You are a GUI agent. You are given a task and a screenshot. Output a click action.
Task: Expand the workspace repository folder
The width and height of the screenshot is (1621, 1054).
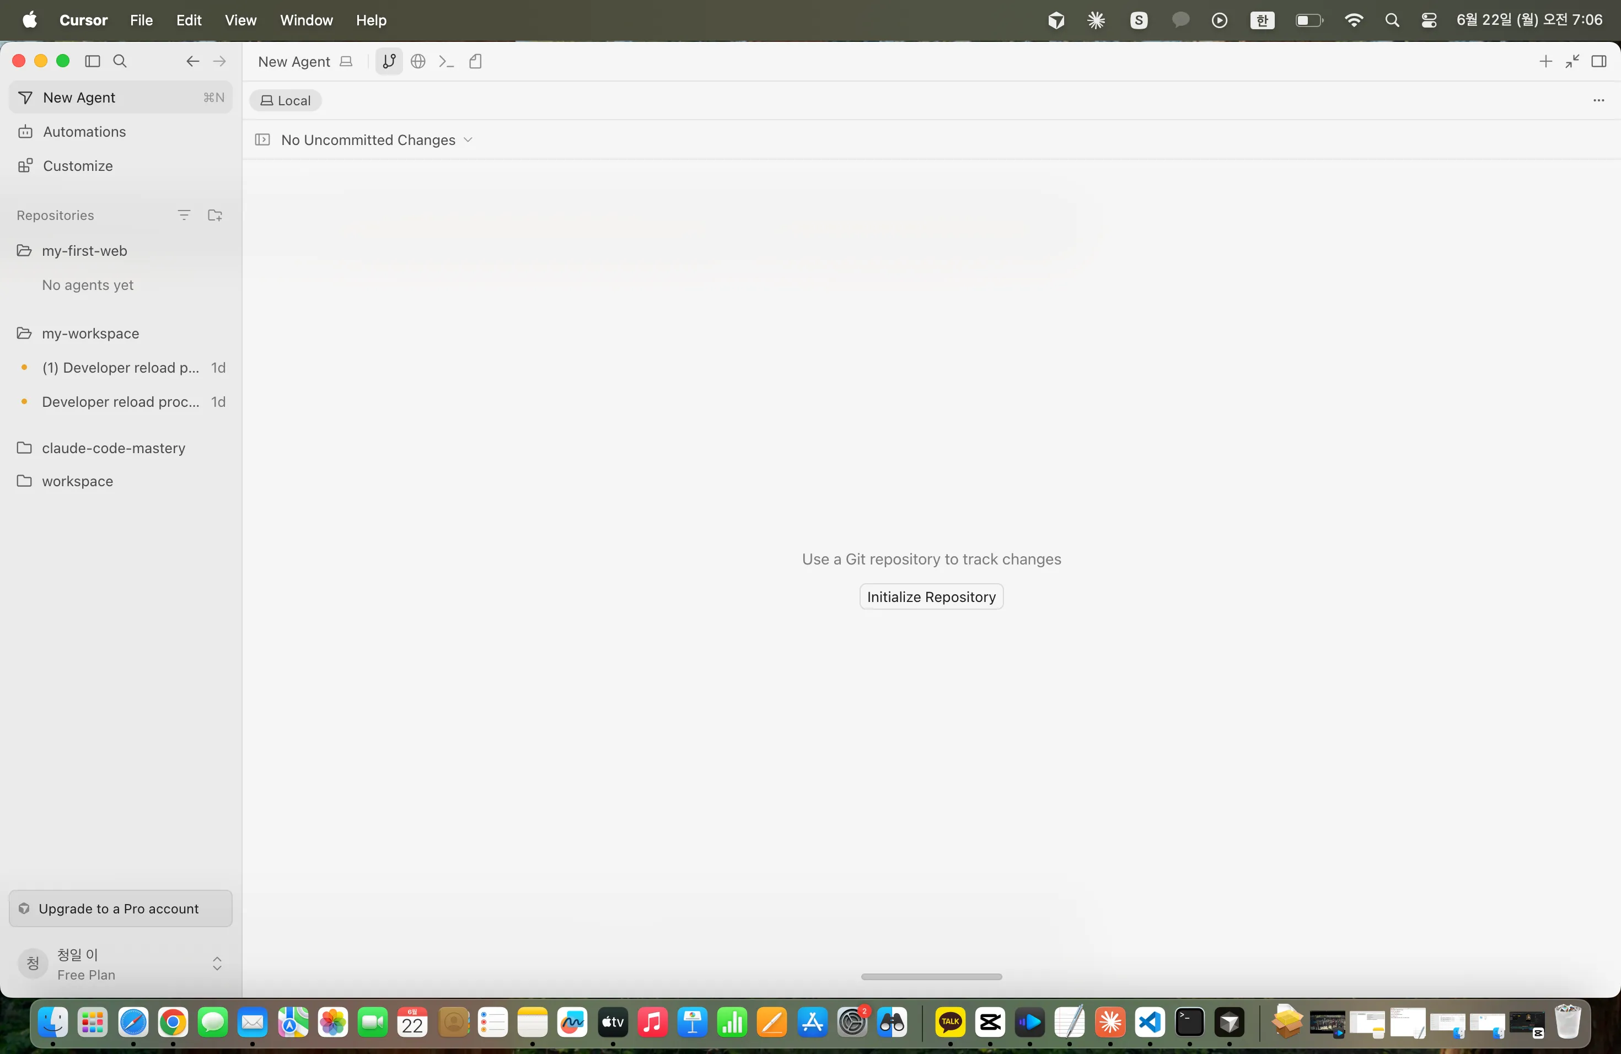121,481
